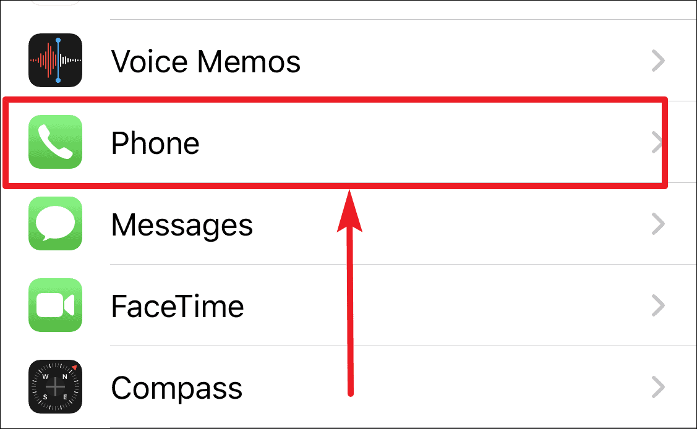
Task: Tap the Voice Memos waveform icon
Action: click(x=55, y=60)
